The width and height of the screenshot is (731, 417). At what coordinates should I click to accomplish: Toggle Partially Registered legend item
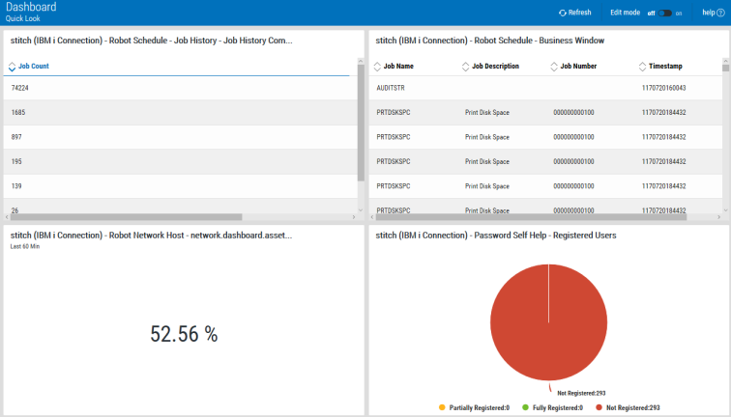click(x=474, y=408)
